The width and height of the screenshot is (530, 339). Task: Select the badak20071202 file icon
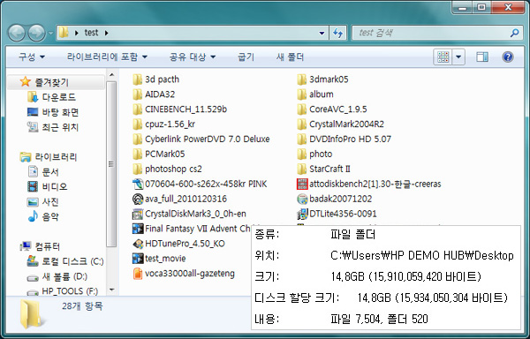[x=302, y=199]
